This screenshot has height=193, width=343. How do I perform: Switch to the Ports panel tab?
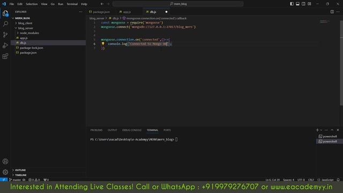click(167, 130)
